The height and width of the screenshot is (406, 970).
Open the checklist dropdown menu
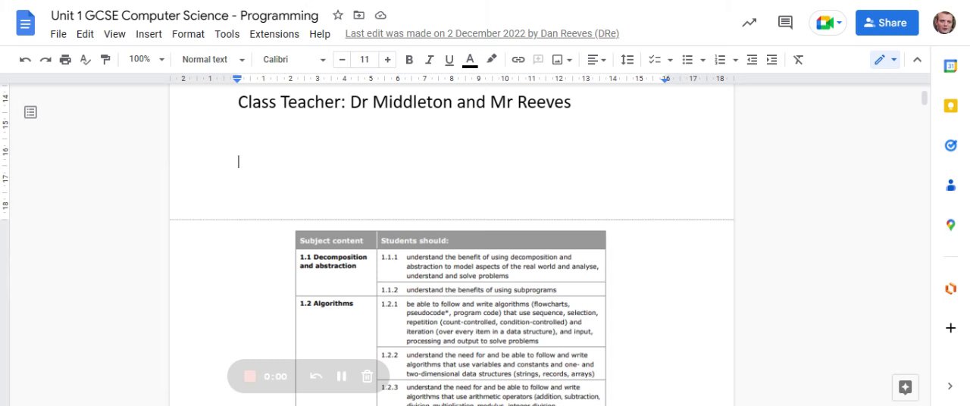tap(670, 59)
